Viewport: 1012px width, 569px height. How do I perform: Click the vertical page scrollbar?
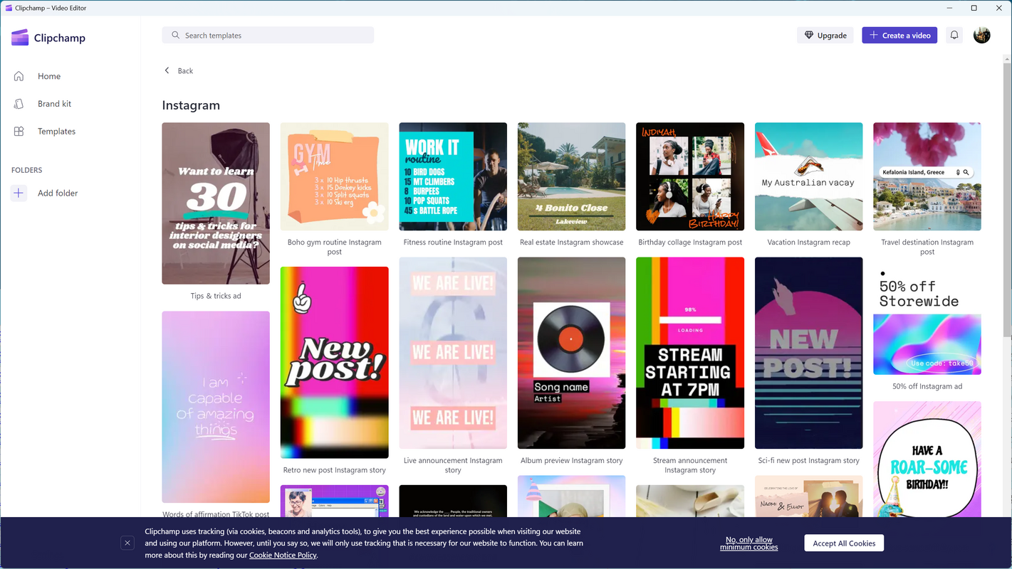(x=1007, y=199)
